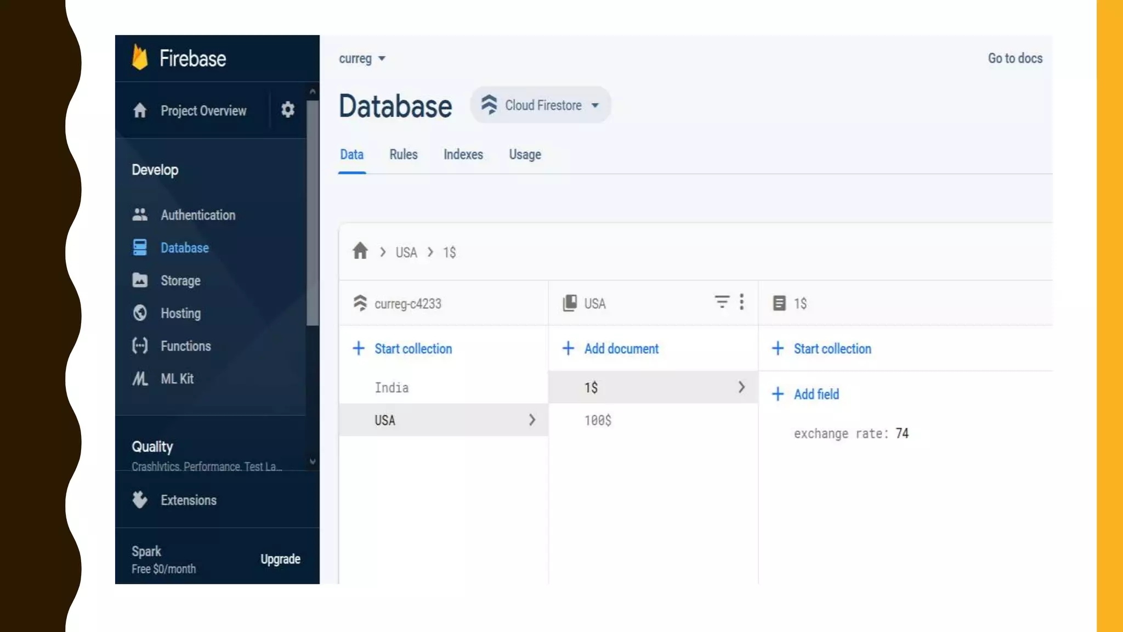Open ML Kit in the sidebar

point(177,379)
